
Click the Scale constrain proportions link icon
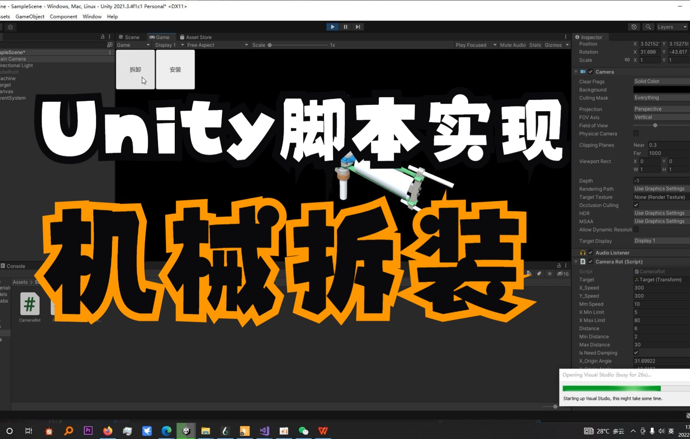tap(627, 60)
